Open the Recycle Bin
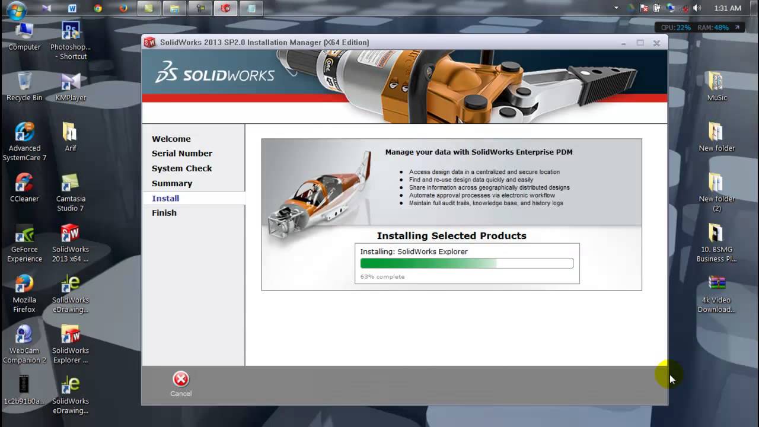Screen dimensions: 759x427 (24, 87)
